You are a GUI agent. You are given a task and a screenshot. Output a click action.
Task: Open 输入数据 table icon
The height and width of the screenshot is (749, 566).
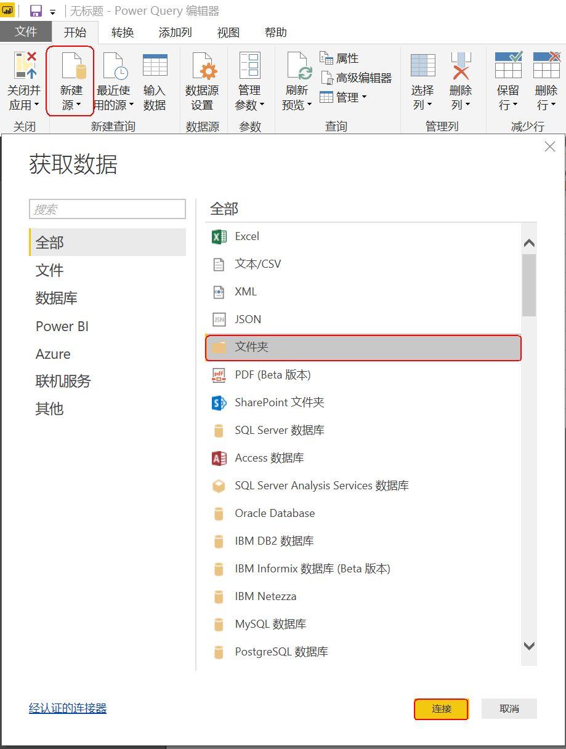click(155, 65)
